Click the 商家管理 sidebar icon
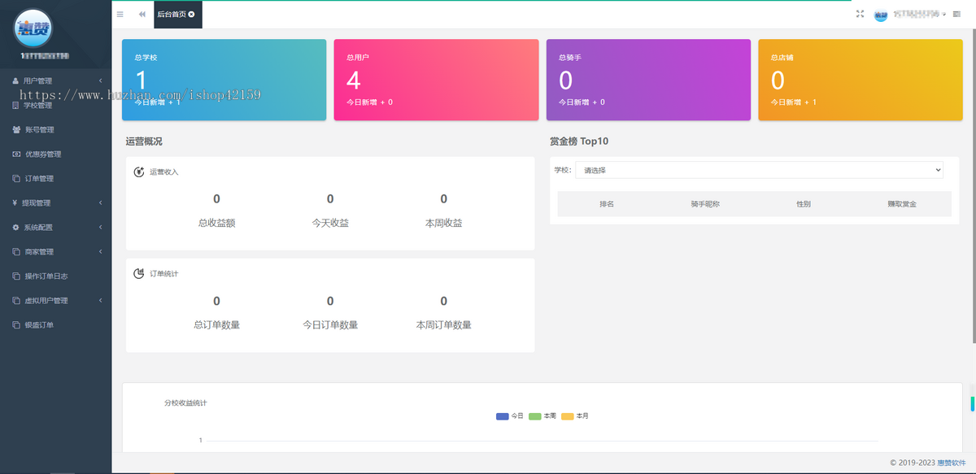 click(x=16, y=251)
